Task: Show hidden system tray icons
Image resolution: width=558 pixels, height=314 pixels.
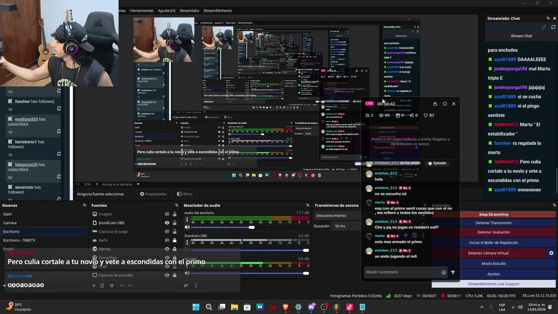Action: coord(481,307)
